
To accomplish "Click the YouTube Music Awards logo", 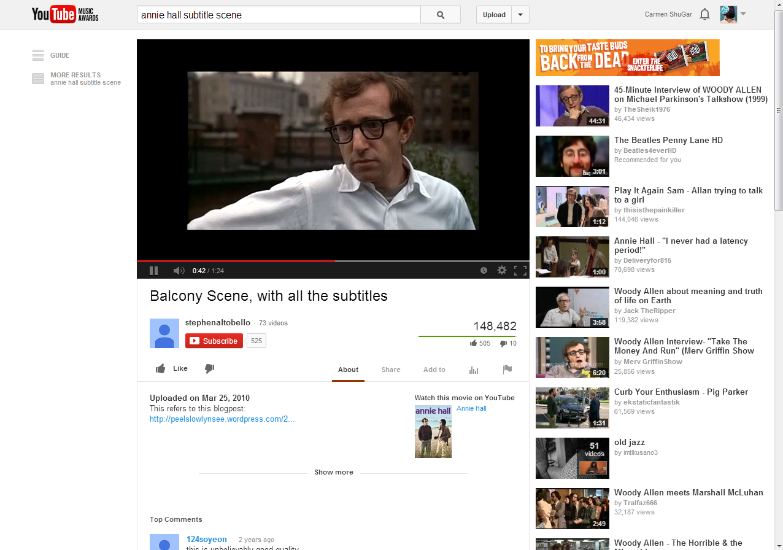I will pos(65,14).
